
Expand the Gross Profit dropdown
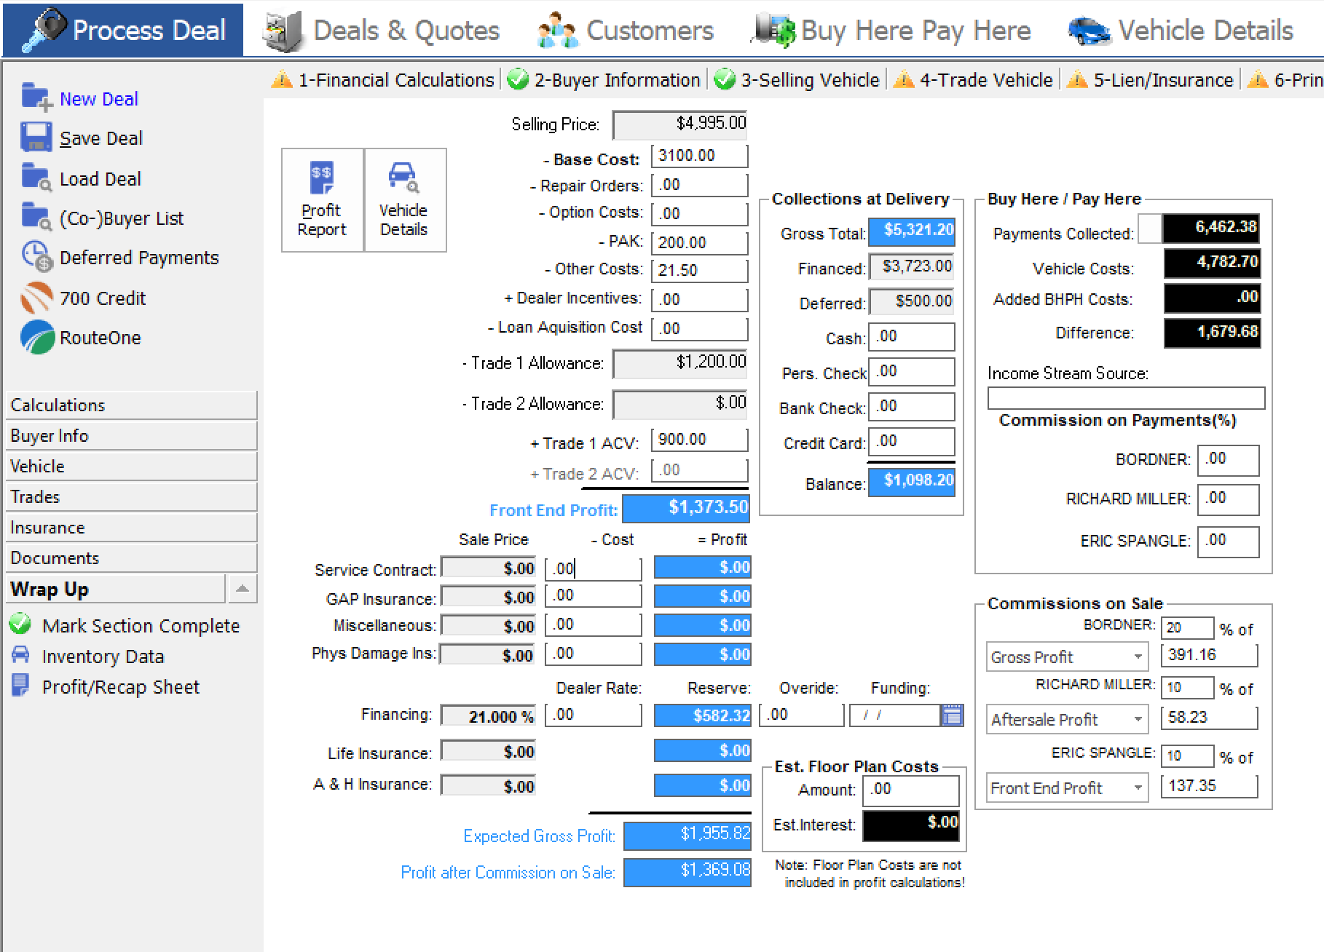coord(1138,657)
